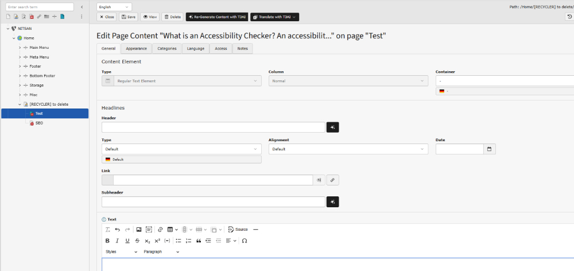
Task: Open the Headlines Type Default dropdown
Action: [x=181, y=149]
